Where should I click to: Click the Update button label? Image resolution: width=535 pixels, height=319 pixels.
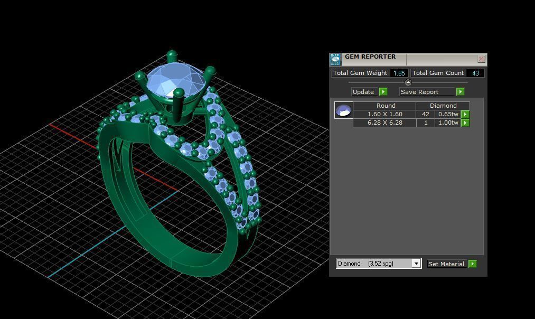tap(365, 92)
